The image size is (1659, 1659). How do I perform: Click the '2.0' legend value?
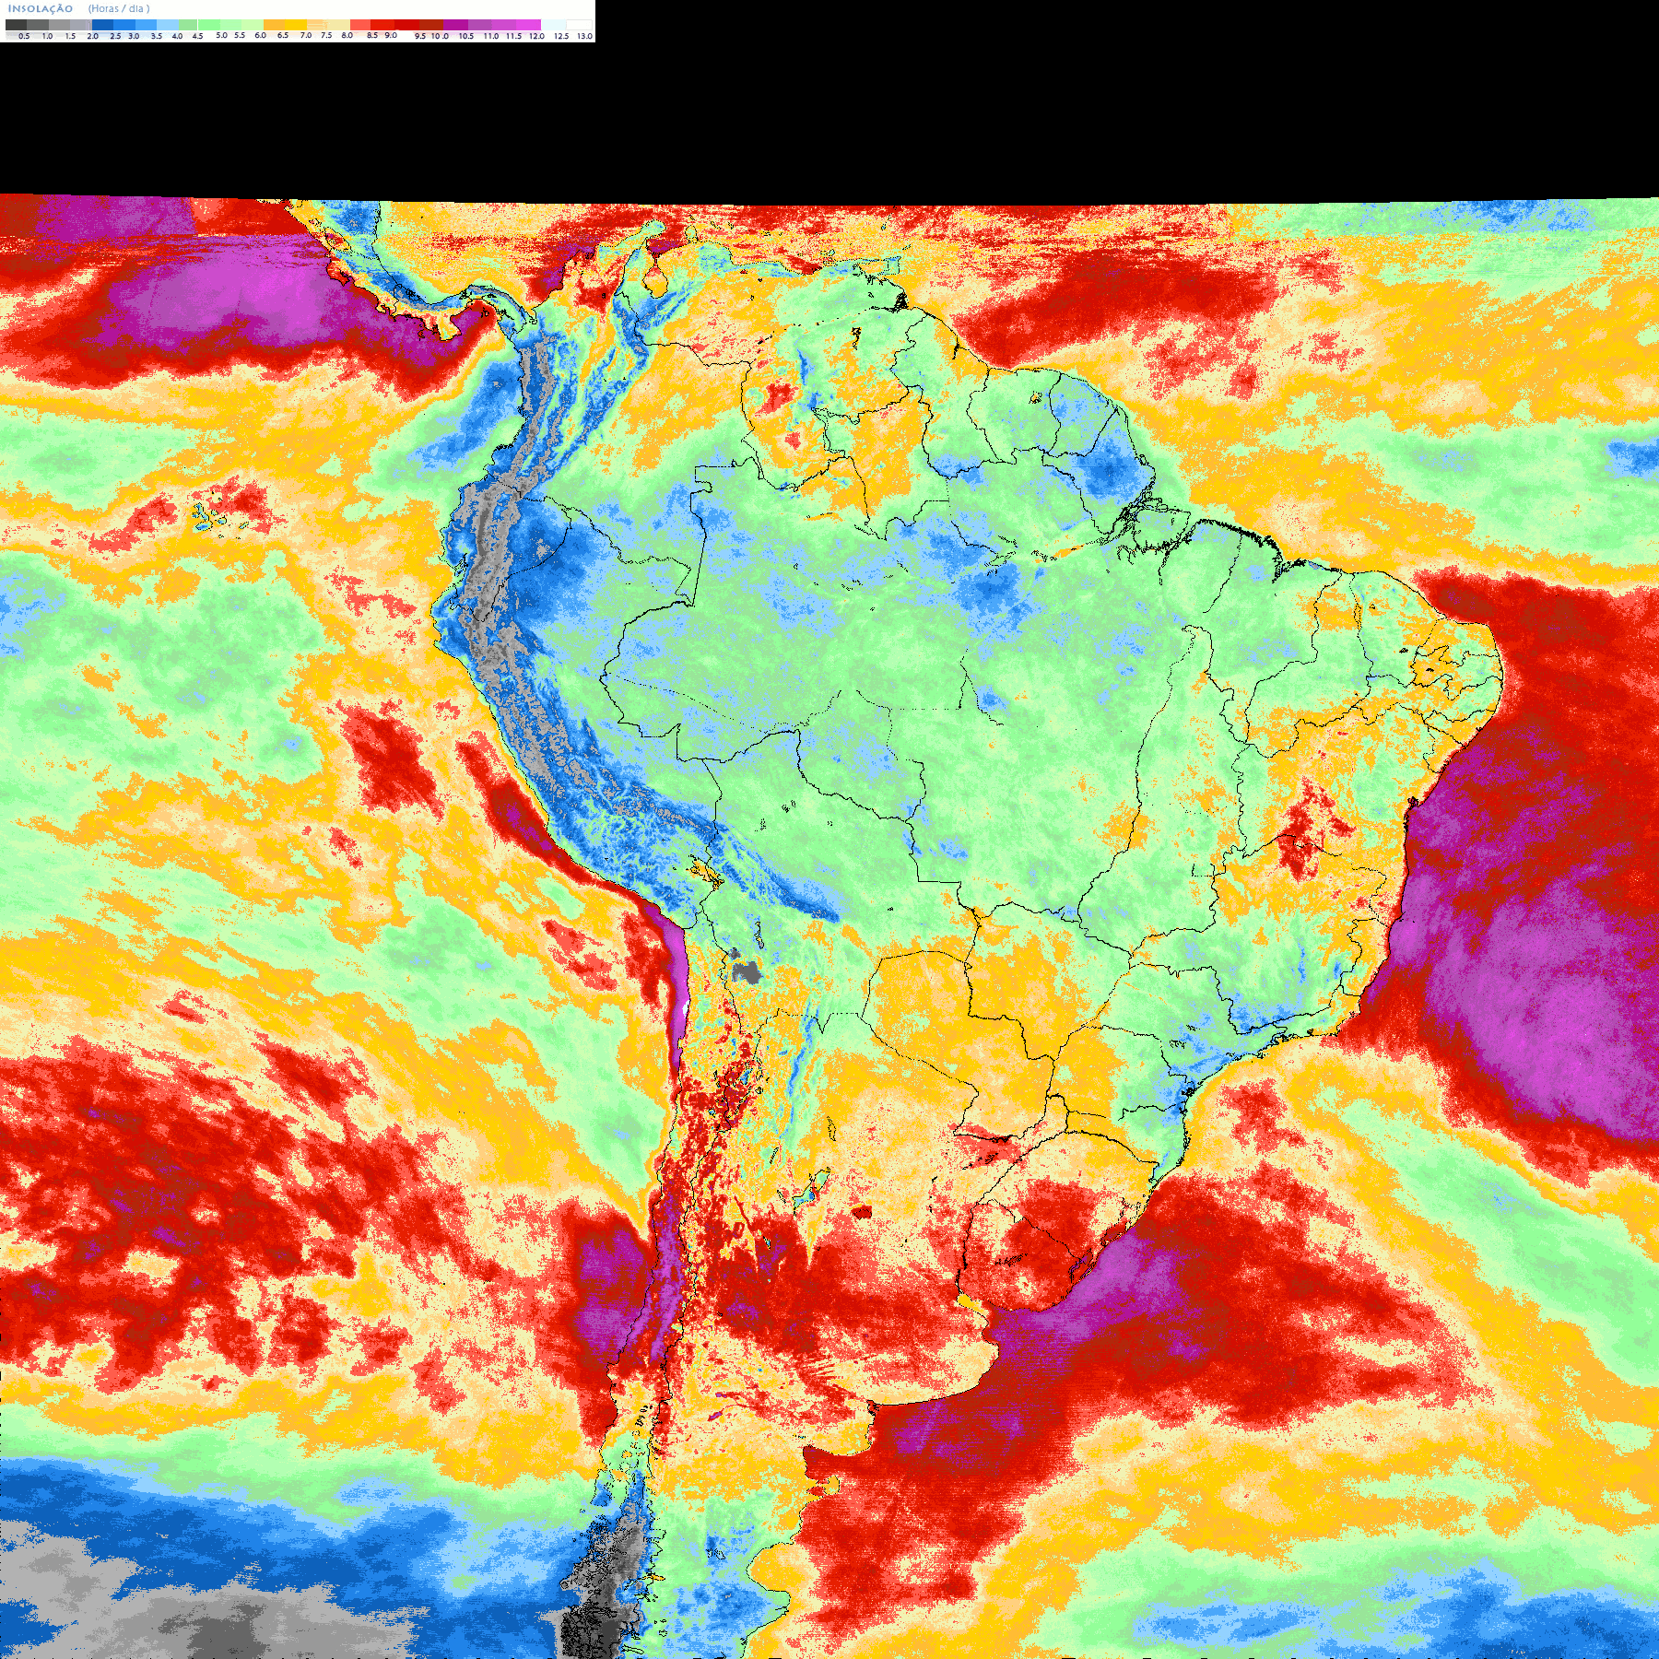tap(92, 36)
